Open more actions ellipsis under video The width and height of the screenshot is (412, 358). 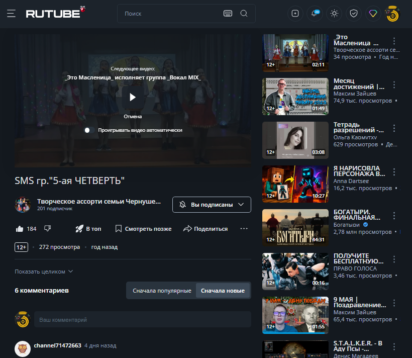pyautogui.click(x=244, y=229)
